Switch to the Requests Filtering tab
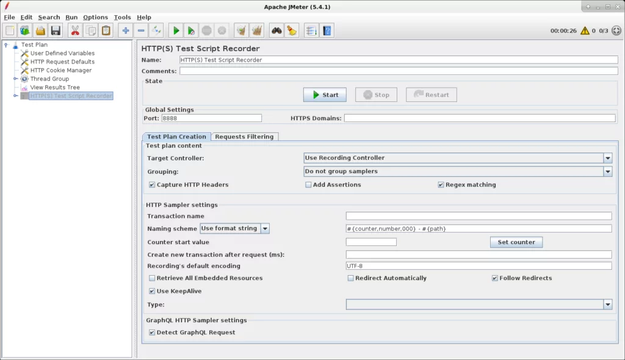 click(x=244, y=137)
